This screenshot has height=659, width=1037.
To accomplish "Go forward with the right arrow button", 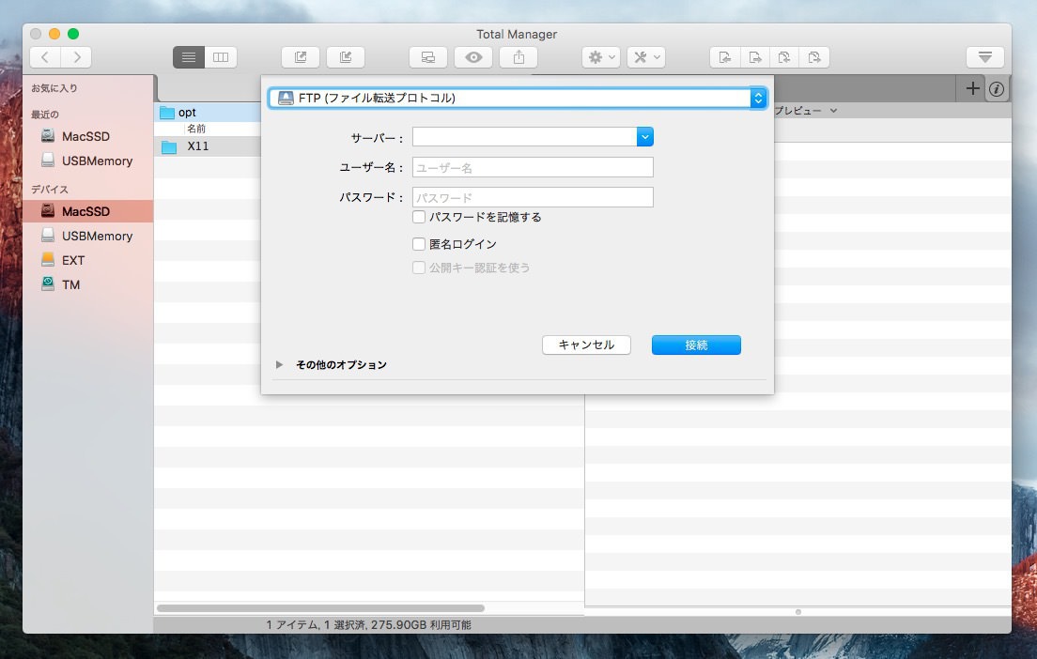I will coord(76,57).
